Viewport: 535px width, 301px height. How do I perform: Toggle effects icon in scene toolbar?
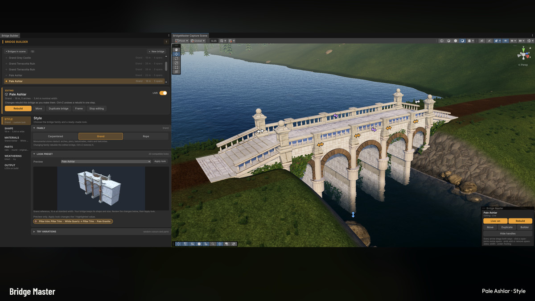coord(496,41)
